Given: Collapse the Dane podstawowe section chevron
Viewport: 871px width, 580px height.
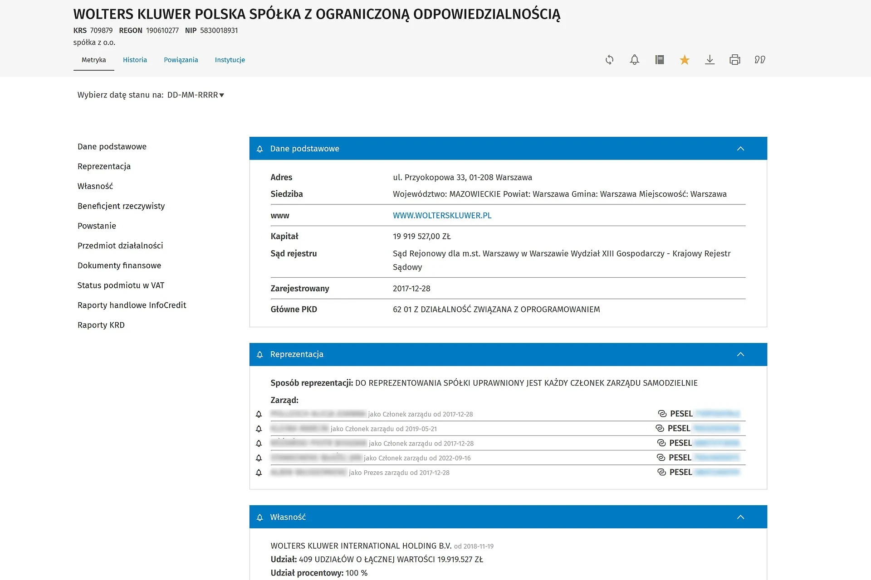Looking at the screenshot, I should pyautogui.click(x=741, y=149).
